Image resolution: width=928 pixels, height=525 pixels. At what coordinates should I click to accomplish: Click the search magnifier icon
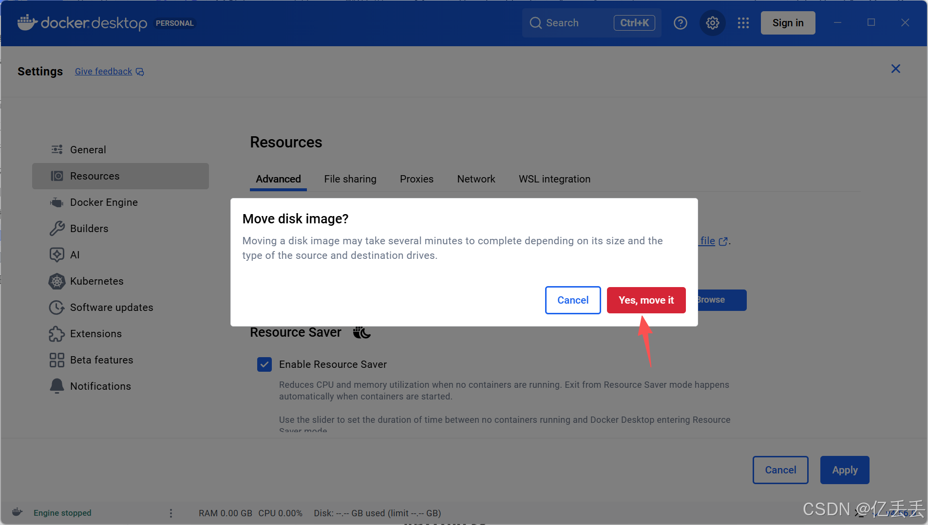tap(535, 23)
